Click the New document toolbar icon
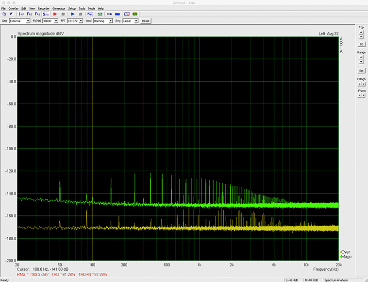Screen dimensions: 368x282 tap(4, 14)
